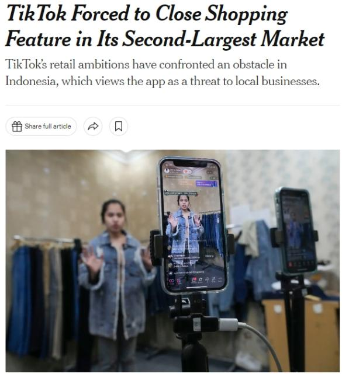Click the curved share arrow icon

click(x=93, y=127)
